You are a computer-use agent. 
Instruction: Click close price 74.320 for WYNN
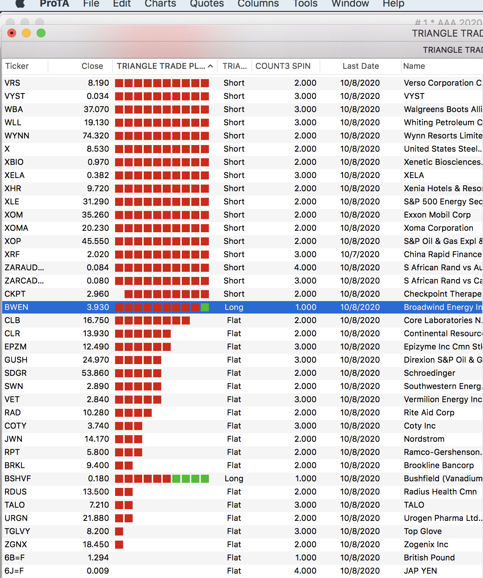tap(96, 136)
